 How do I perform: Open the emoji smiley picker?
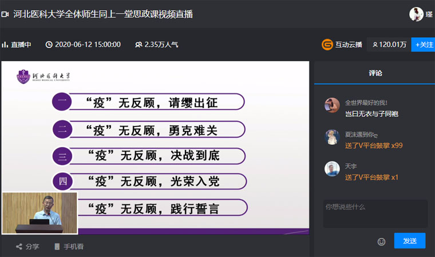pyautogui.click(x=382, y=242)
